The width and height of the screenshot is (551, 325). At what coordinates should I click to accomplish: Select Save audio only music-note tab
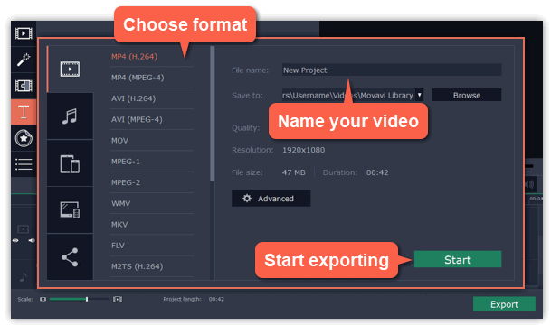(70, 116)
